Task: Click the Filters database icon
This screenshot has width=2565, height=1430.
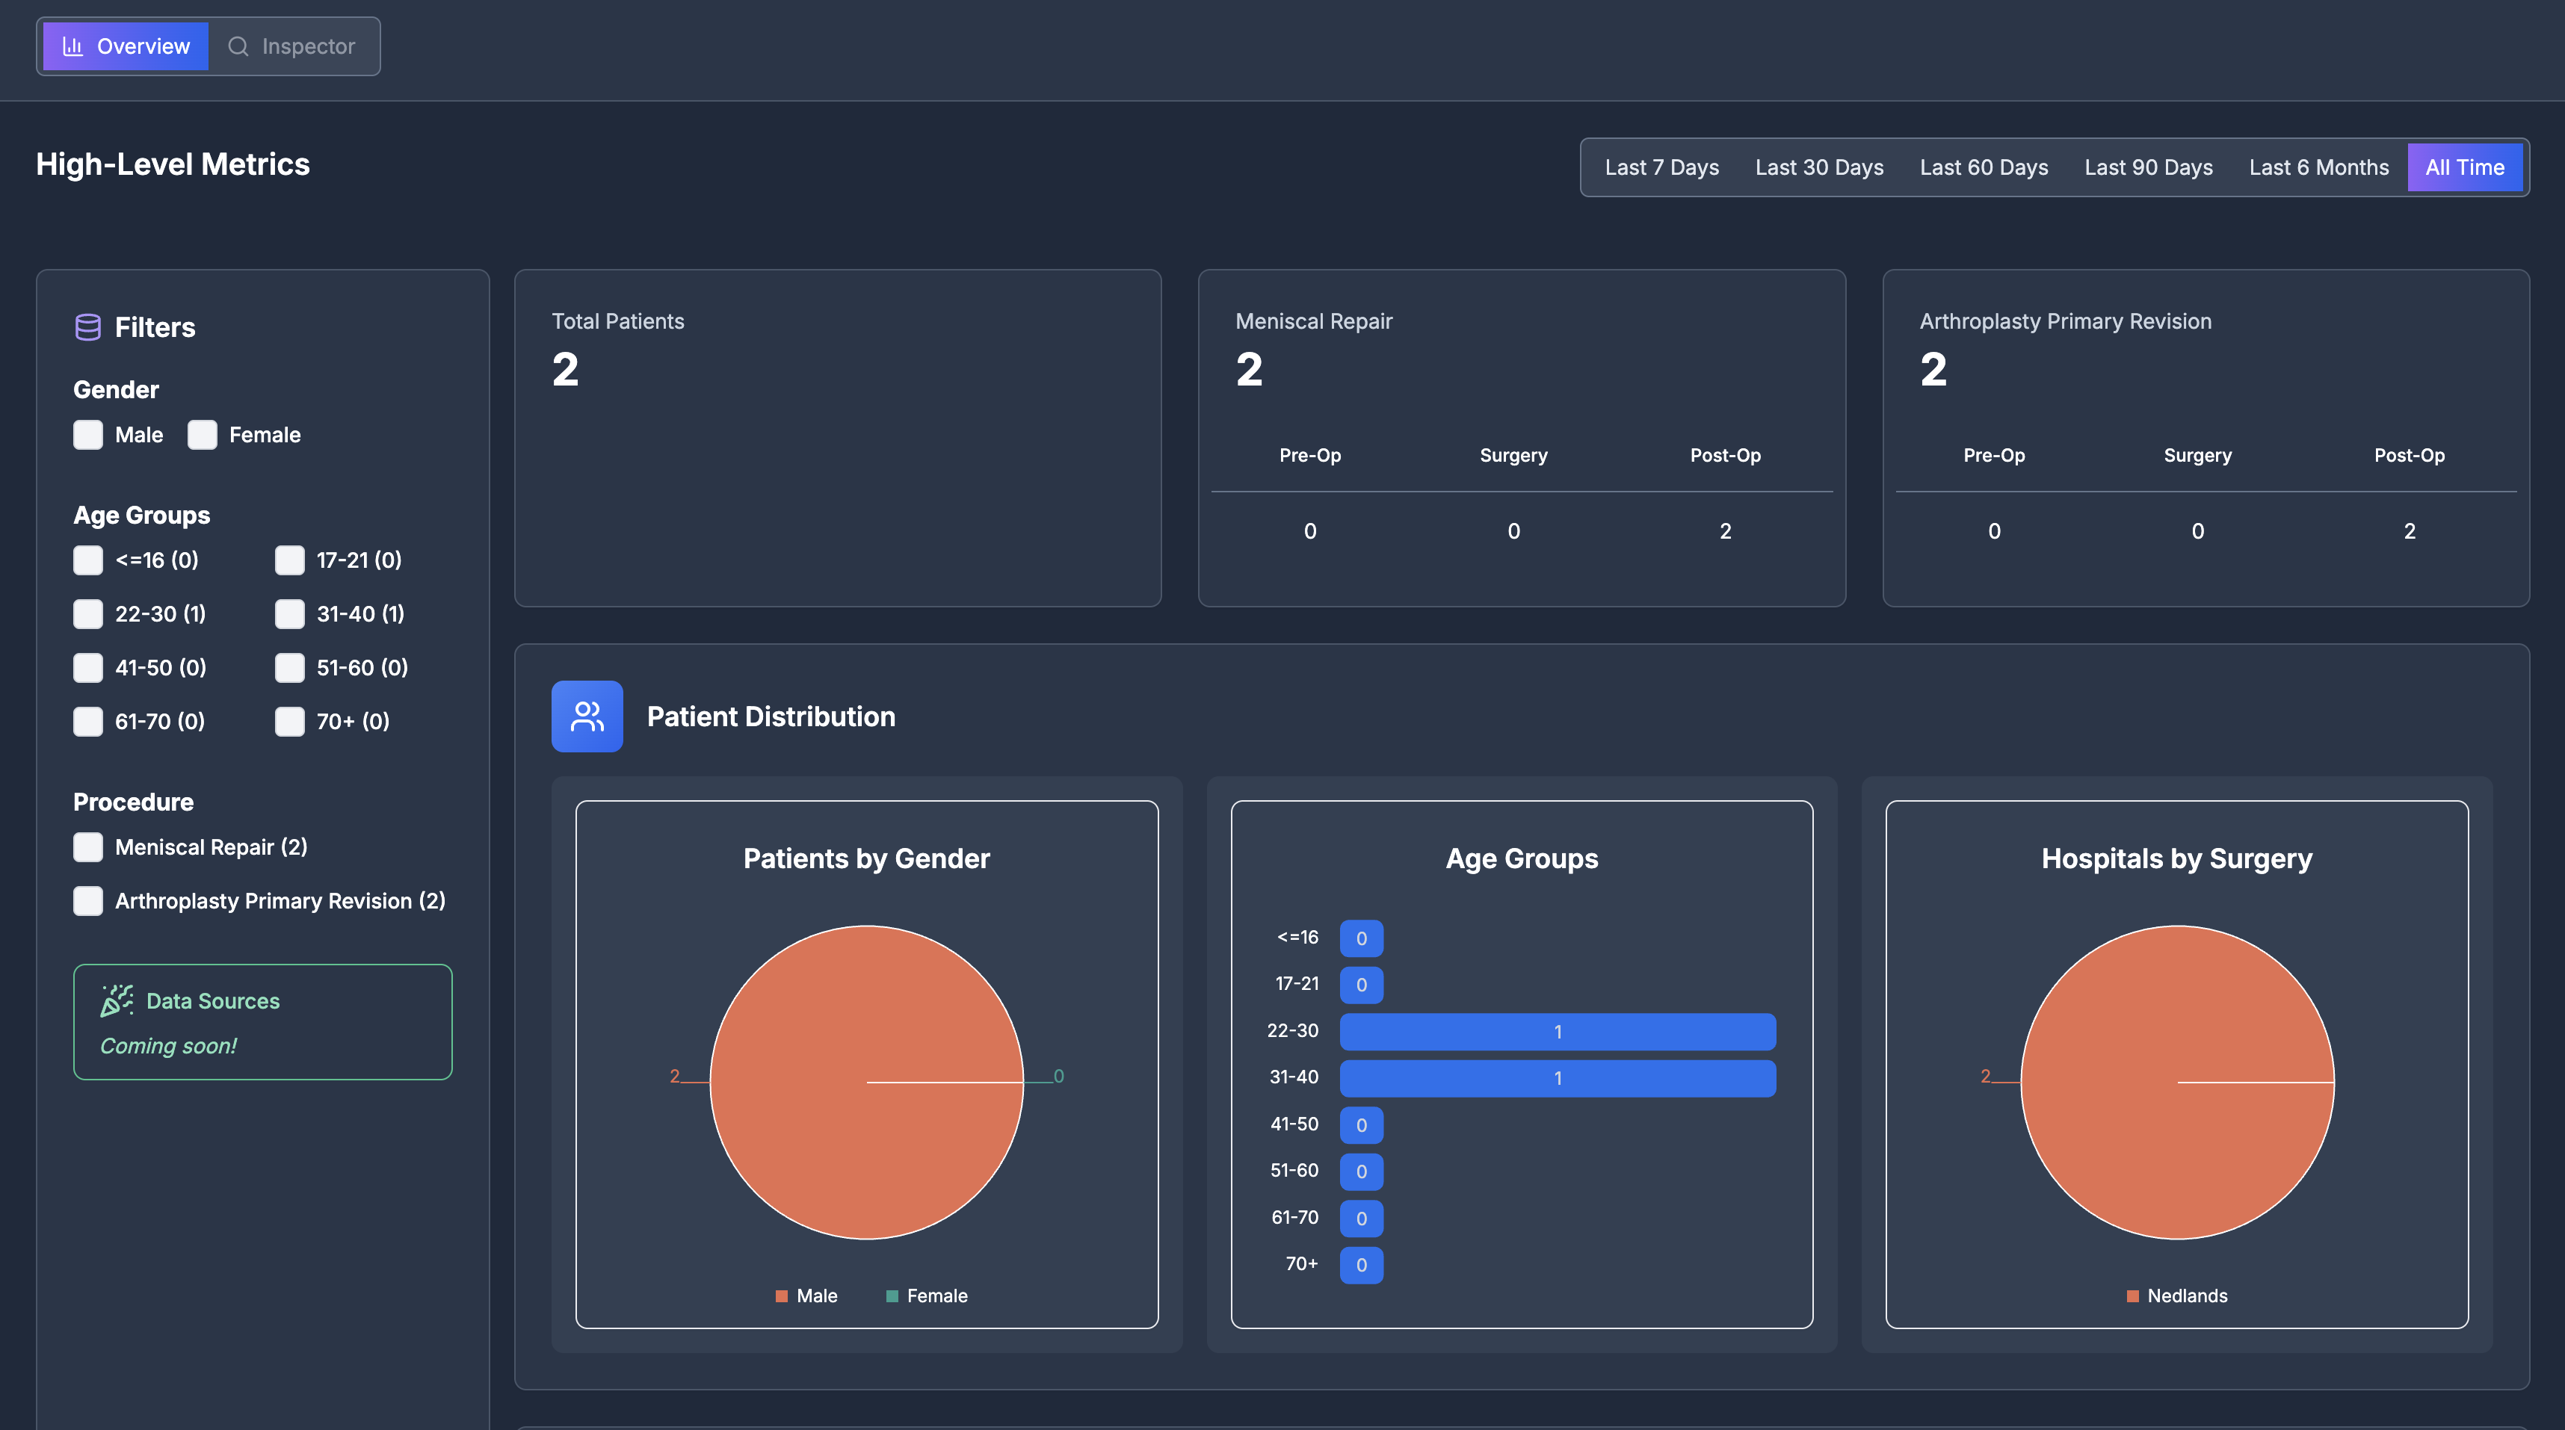Action: pyautogui.click(x=89, y=326)
